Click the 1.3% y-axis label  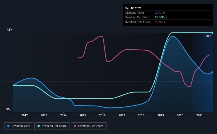tap(10, 30)
